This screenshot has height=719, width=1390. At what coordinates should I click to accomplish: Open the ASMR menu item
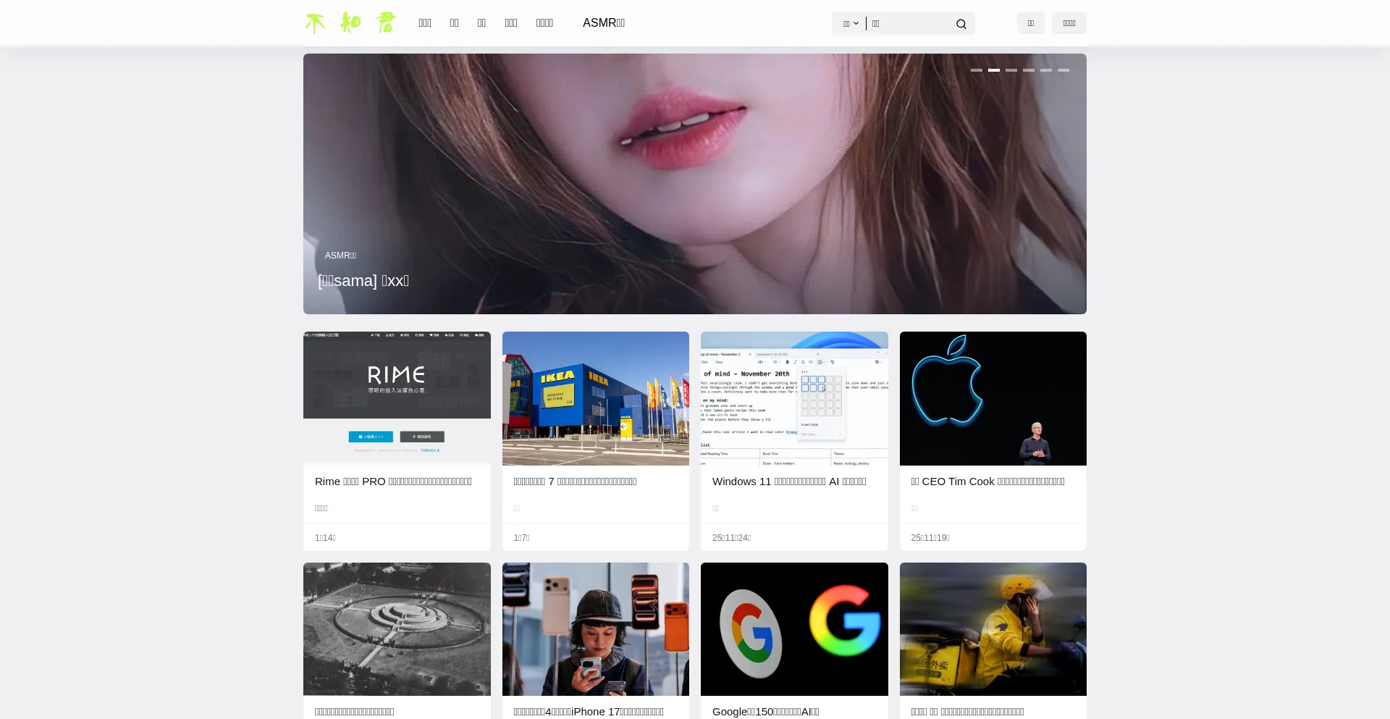(604, 23)
